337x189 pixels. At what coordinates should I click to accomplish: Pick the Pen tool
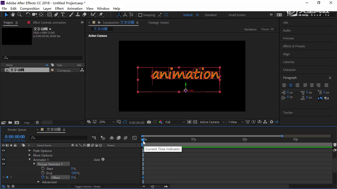(x=56, y=15)
